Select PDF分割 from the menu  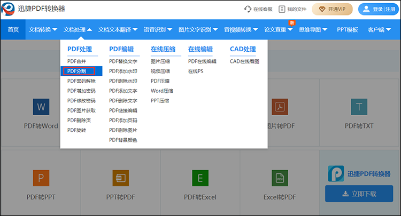pyautogui.click(x=81, y=71)
